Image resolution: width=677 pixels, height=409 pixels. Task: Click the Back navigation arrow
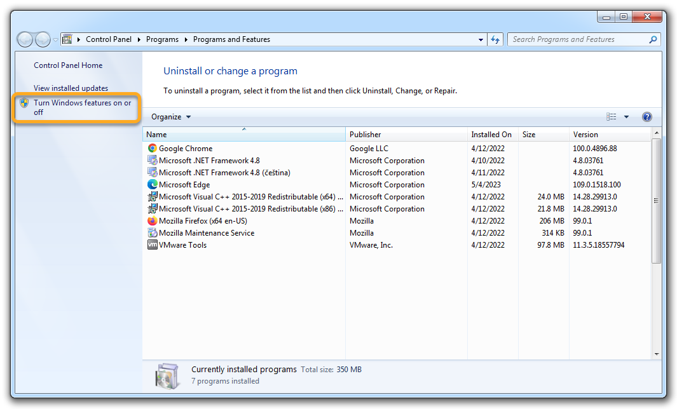point(25,39)
